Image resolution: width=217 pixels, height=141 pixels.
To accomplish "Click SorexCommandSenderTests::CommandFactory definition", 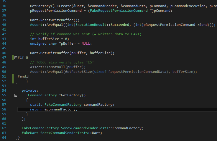I will click(x=102, y=128).
